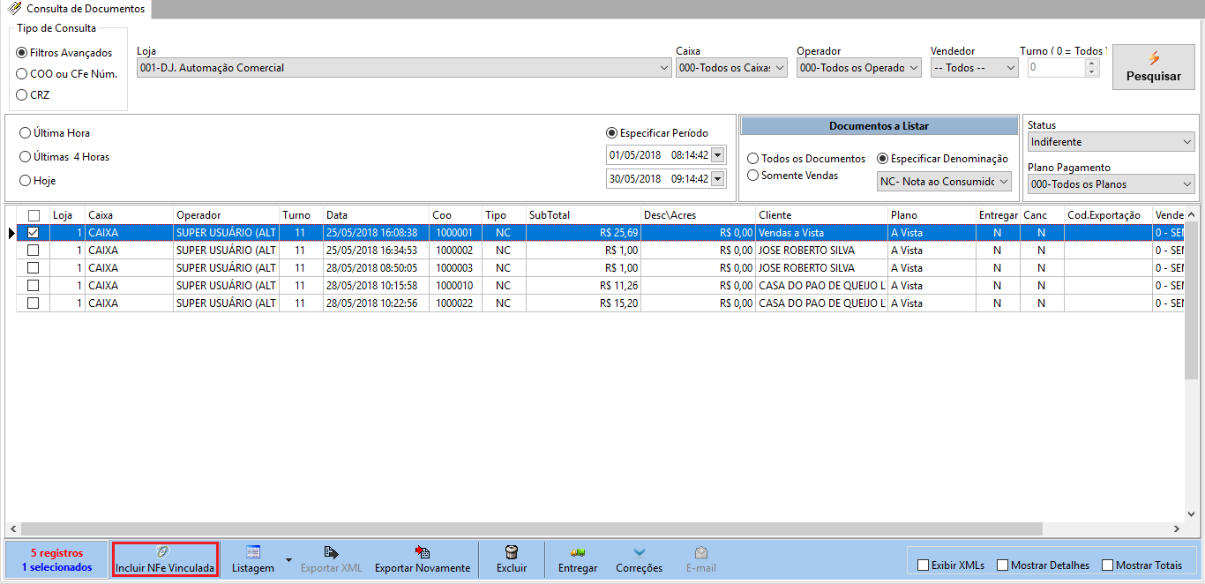Click the Turno number input field
1205x584 pixels.
(x=1055, y=68)
